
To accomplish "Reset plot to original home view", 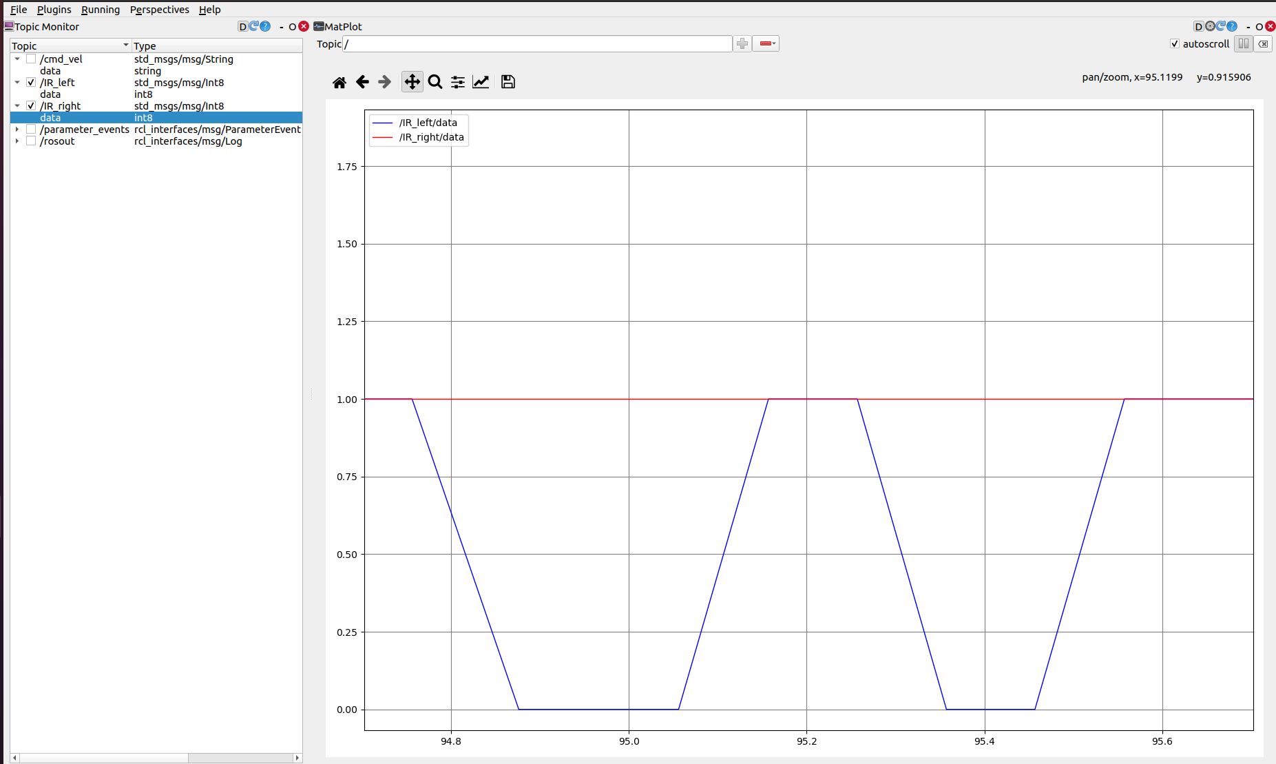I will [x=339, y=83].
